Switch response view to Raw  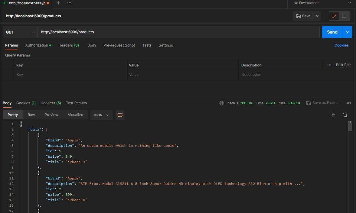[31, 115]
